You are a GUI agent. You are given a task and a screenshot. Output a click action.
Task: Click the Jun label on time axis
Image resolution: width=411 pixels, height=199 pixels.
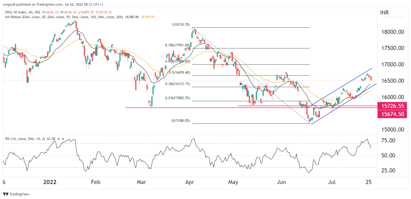[x=281, y=182]
